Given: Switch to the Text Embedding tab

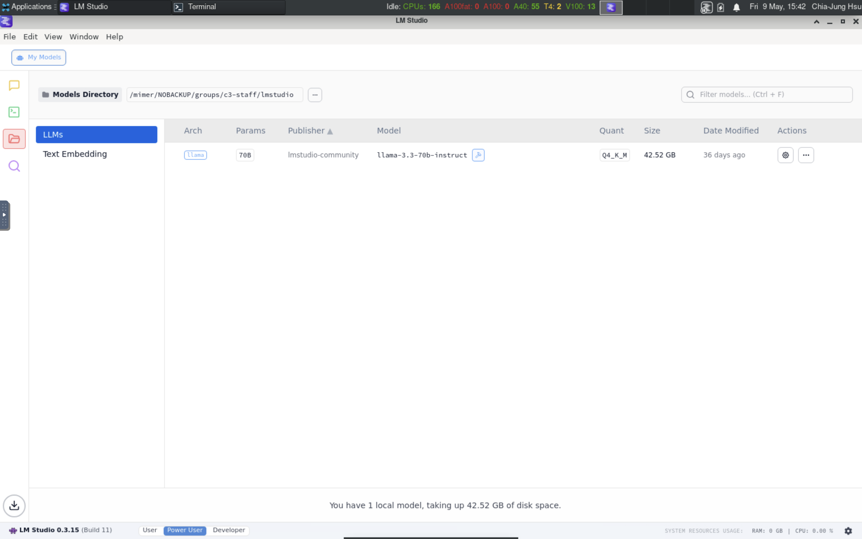Looking at the screenshot, I should 74,154.
